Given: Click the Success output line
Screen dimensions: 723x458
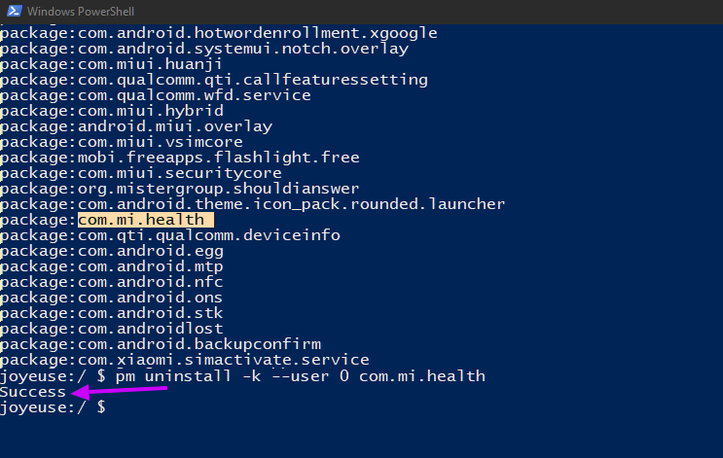Looking at the screenshot, I should pyautogui.click(x=33, y=392).
